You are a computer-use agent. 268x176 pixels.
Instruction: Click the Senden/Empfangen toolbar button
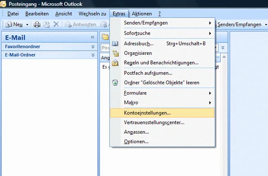coord(239,25)
